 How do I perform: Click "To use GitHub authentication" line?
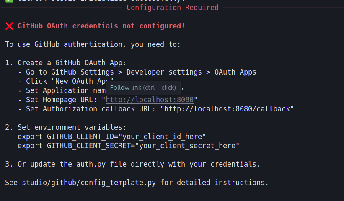tap(93, 44)
